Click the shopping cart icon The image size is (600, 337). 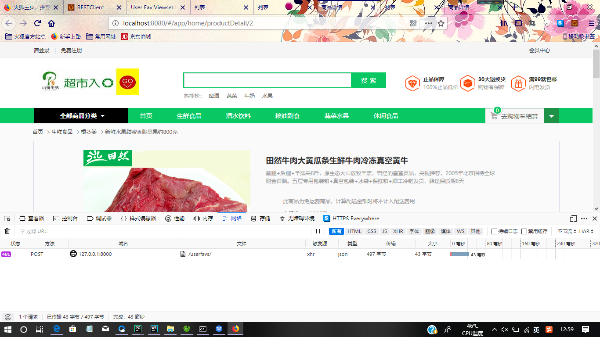[494, 115]
